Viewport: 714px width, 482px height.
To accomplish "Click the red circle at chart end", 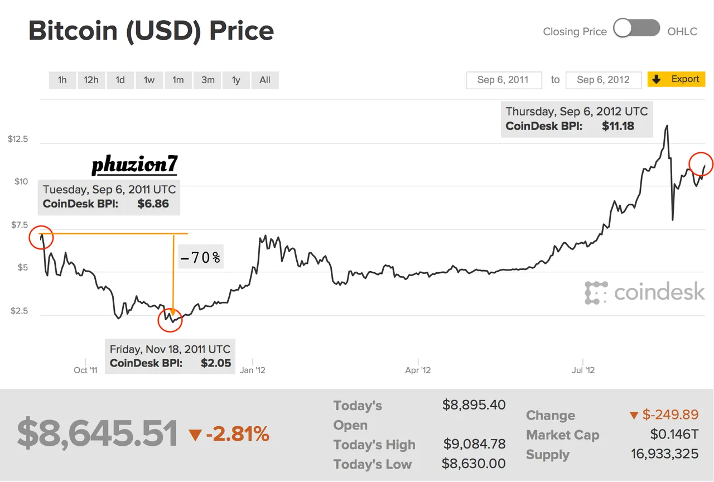I will pos(701,163).
